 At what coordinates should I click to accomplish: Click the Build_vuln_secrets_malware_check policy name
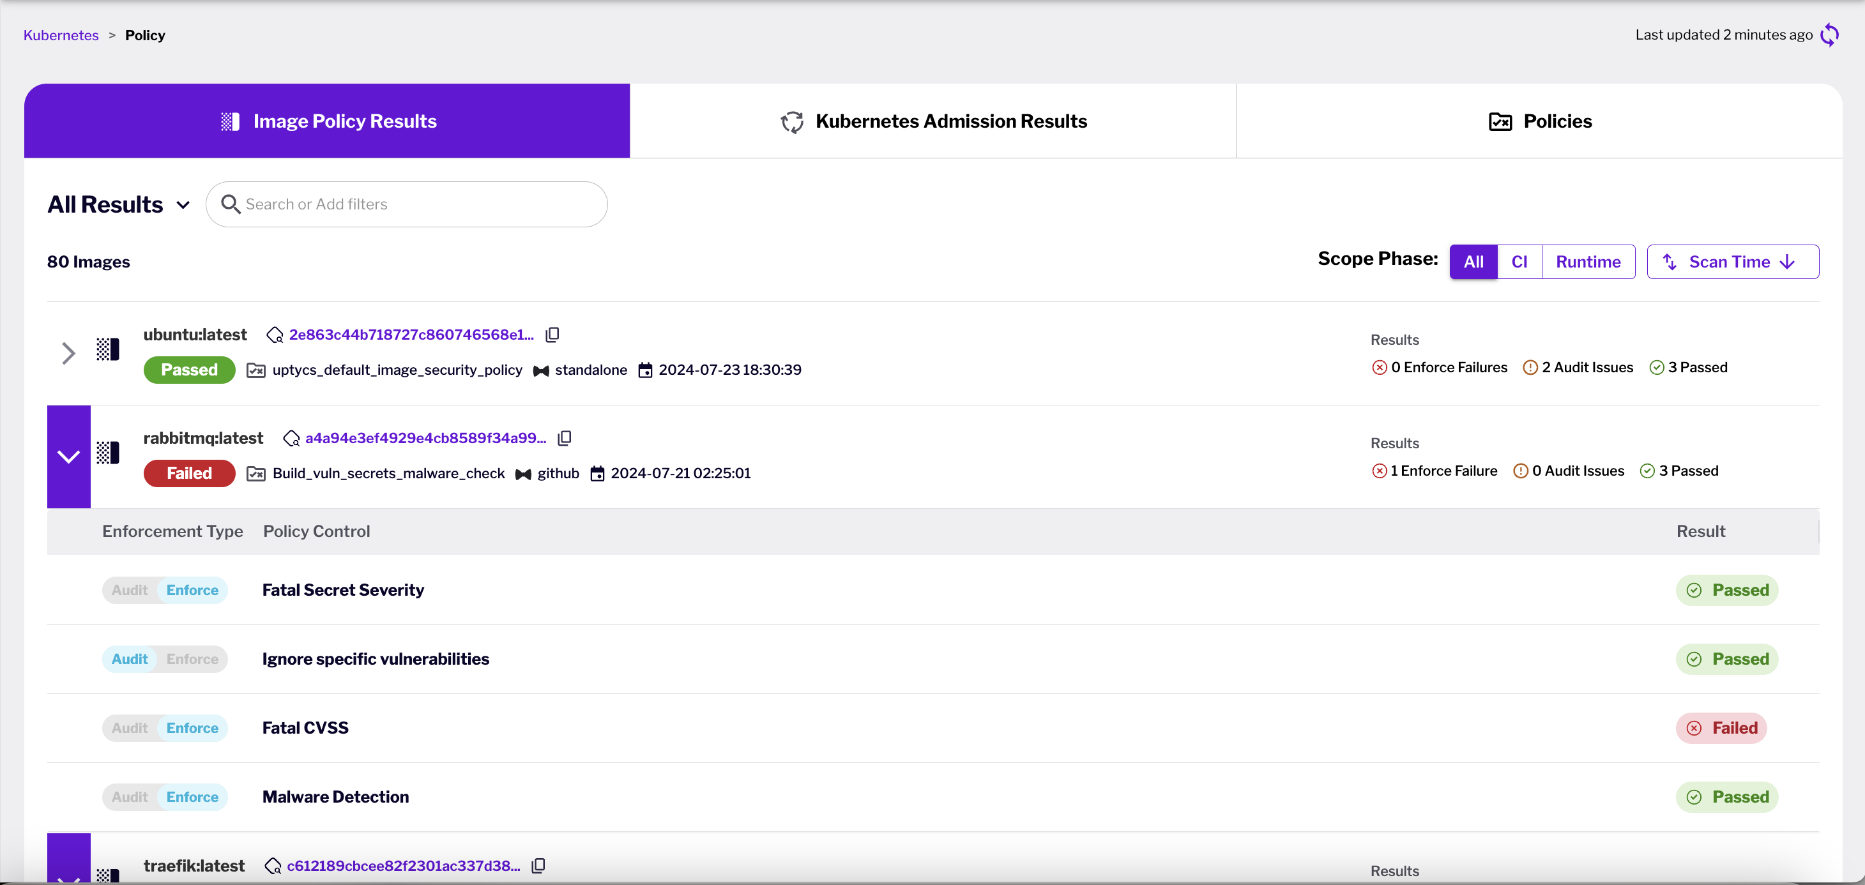point(388,473)
